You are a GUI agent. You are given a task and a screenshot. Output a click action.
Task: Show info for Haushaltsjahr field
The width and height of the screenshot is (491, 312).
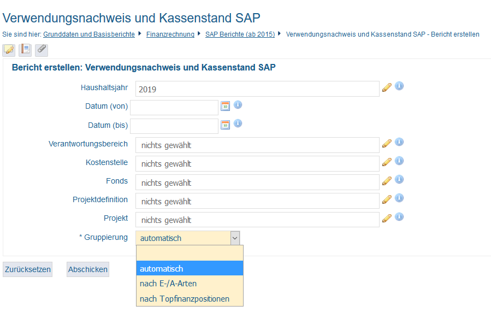coord(399,86)
